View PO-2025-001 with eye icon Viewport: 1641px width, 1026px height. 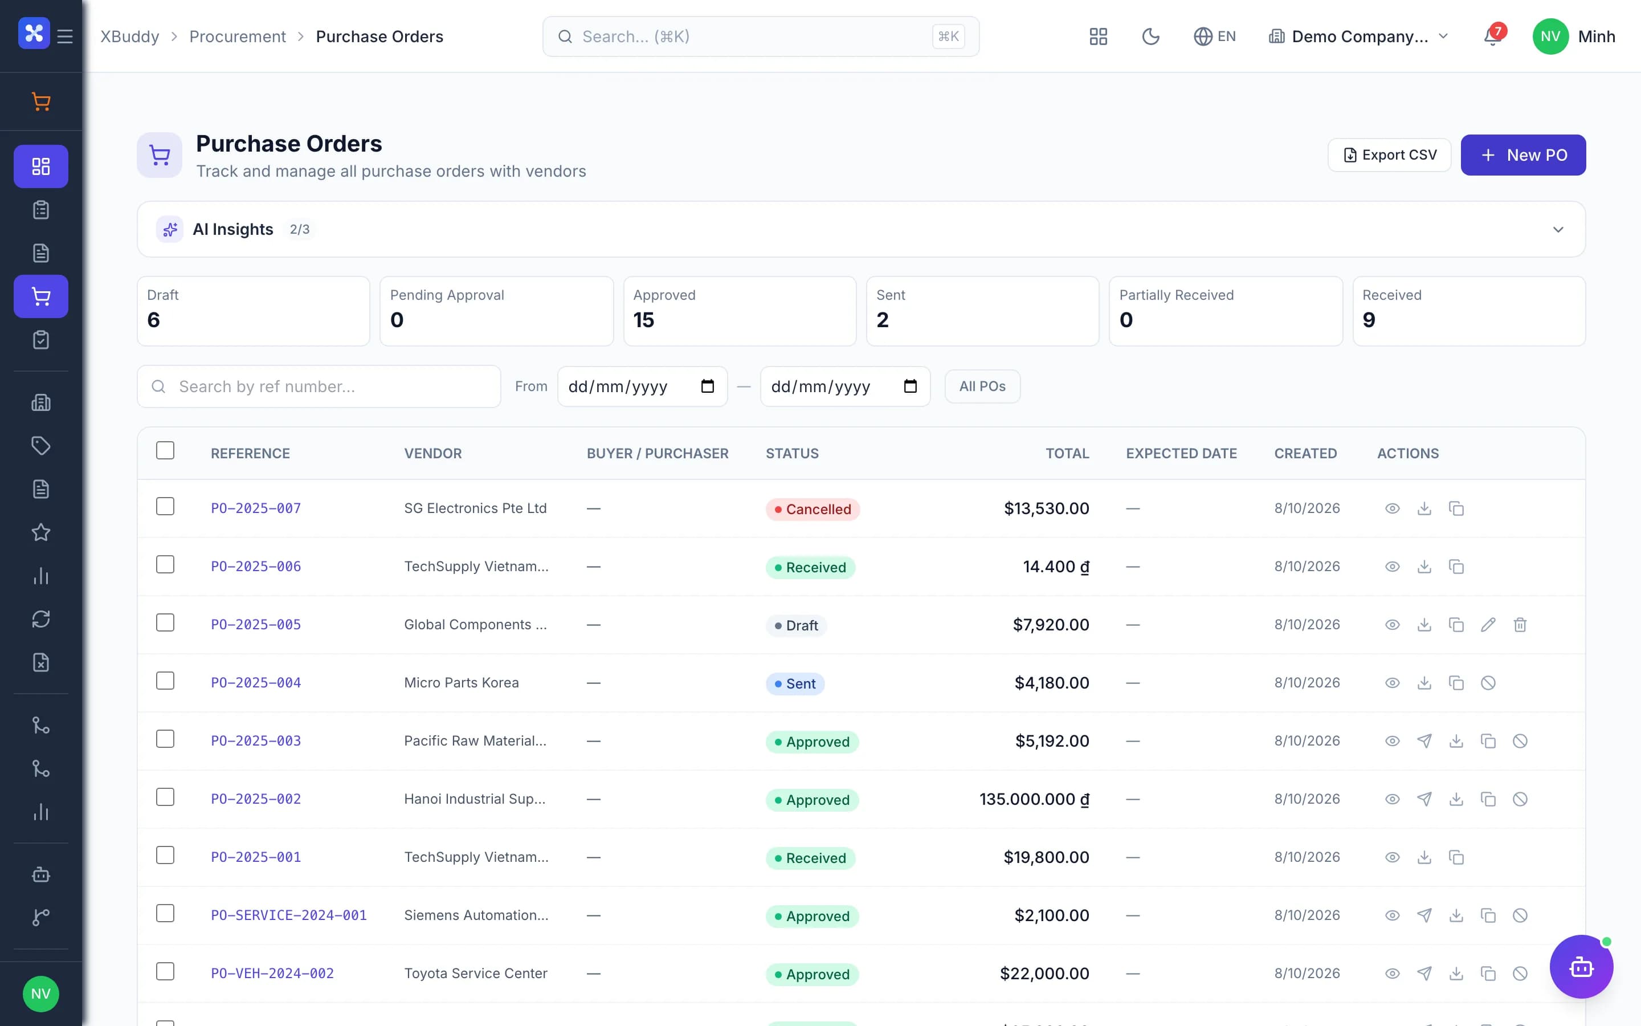1392,857
